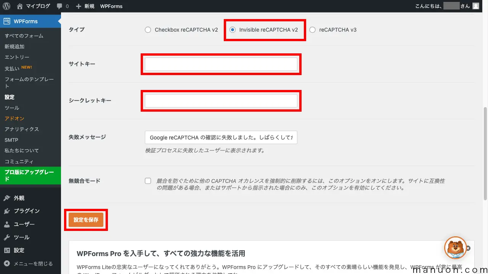The image size is (488, 274).
Task: Select the Checkbox reCAPTCHA v2 radio button
Action: [148, 30]
